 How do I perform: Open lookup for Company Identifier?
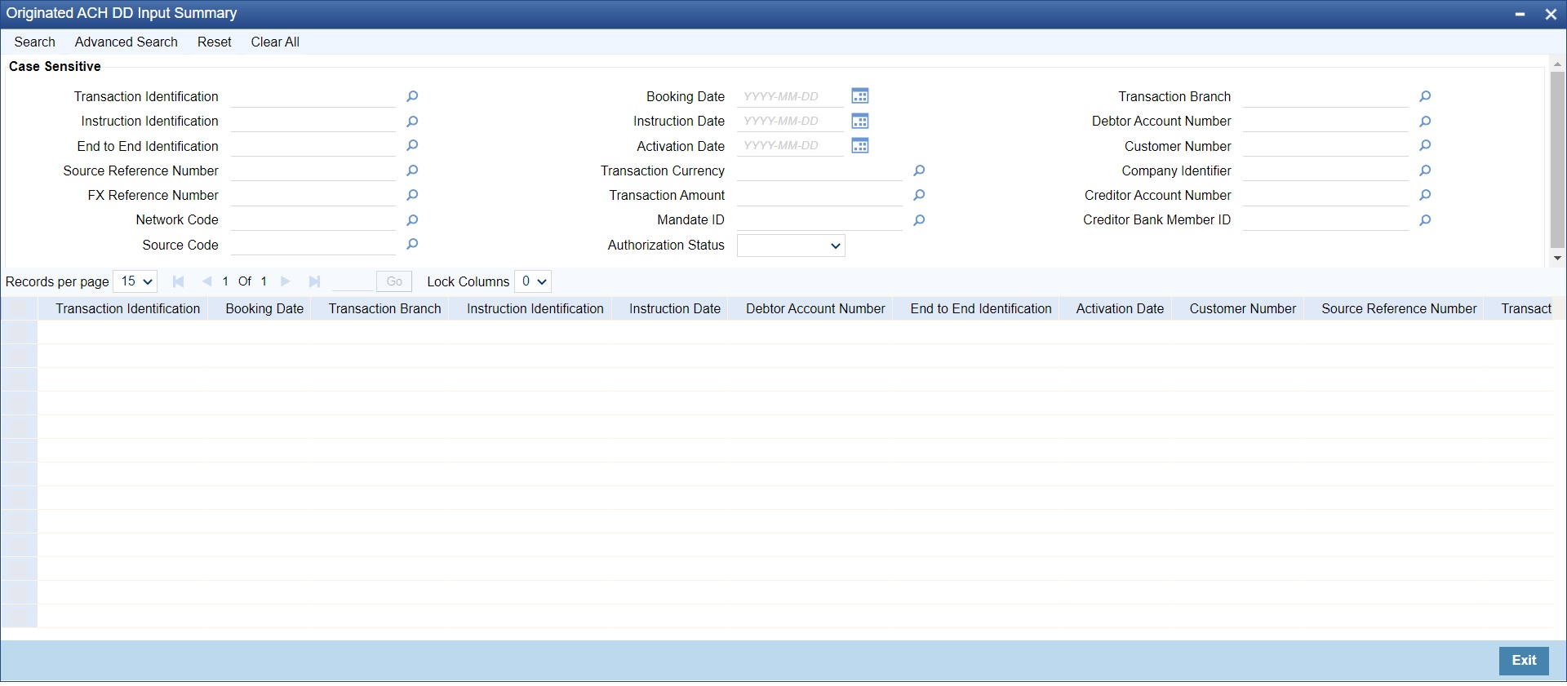(x=1425, y=170)
